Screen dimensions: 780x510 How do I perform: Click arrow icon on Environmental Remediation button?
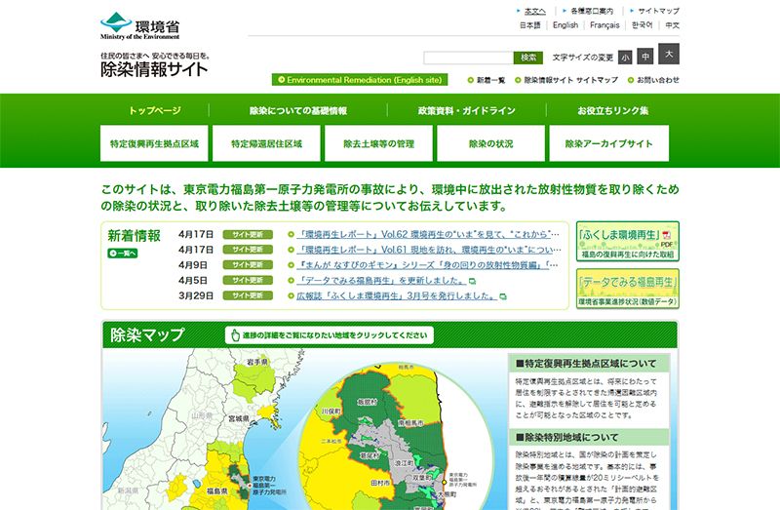(x=282, y=80)
